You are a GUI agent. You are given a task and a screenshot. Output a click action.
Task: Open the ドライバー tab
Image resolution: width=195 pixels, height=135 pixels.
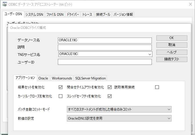pos(73,14)
